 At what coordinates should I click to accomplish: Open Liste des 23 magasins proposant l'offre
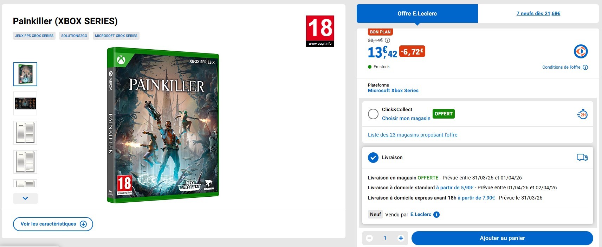pos(413,135)
